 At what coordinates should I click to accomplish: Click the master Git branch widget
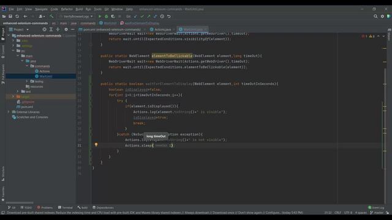377,213
